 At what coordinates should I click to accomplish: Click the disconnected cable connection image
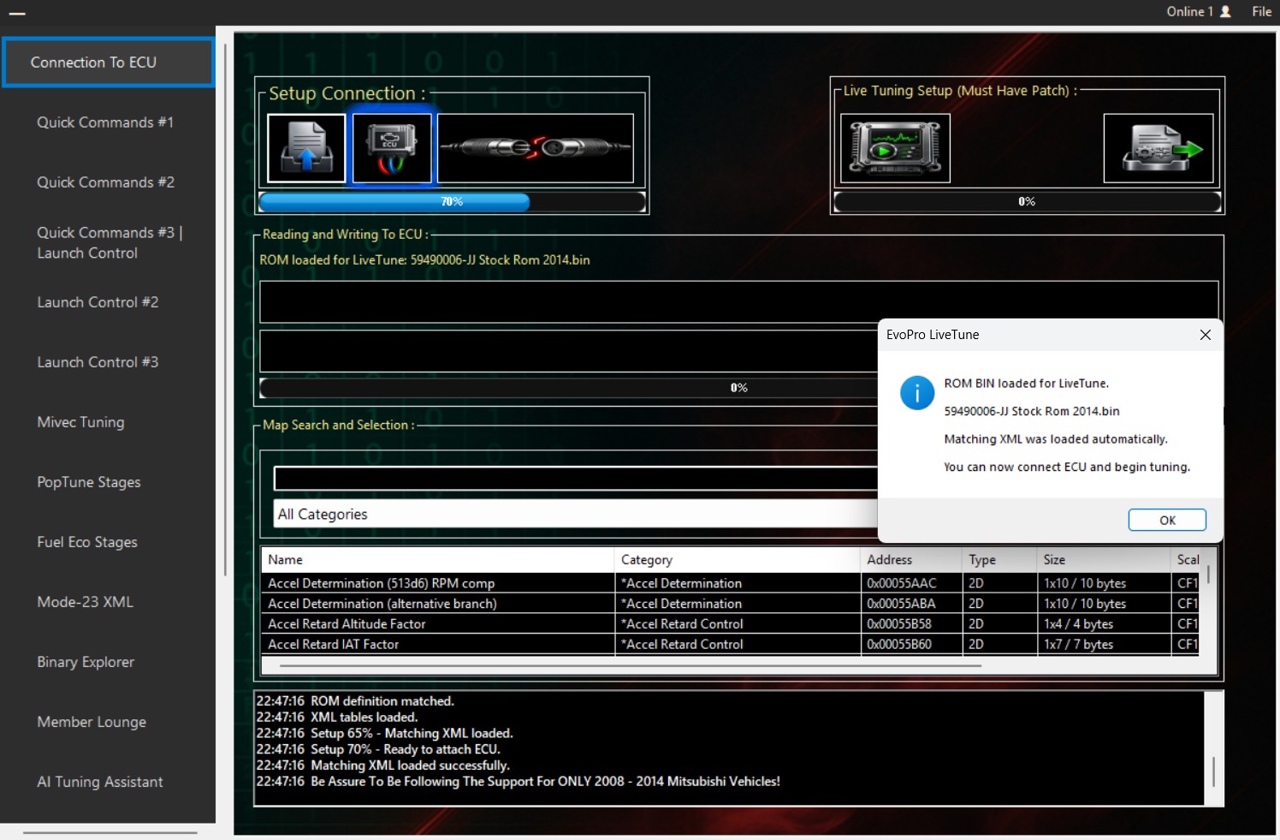(x=536, y=148)
